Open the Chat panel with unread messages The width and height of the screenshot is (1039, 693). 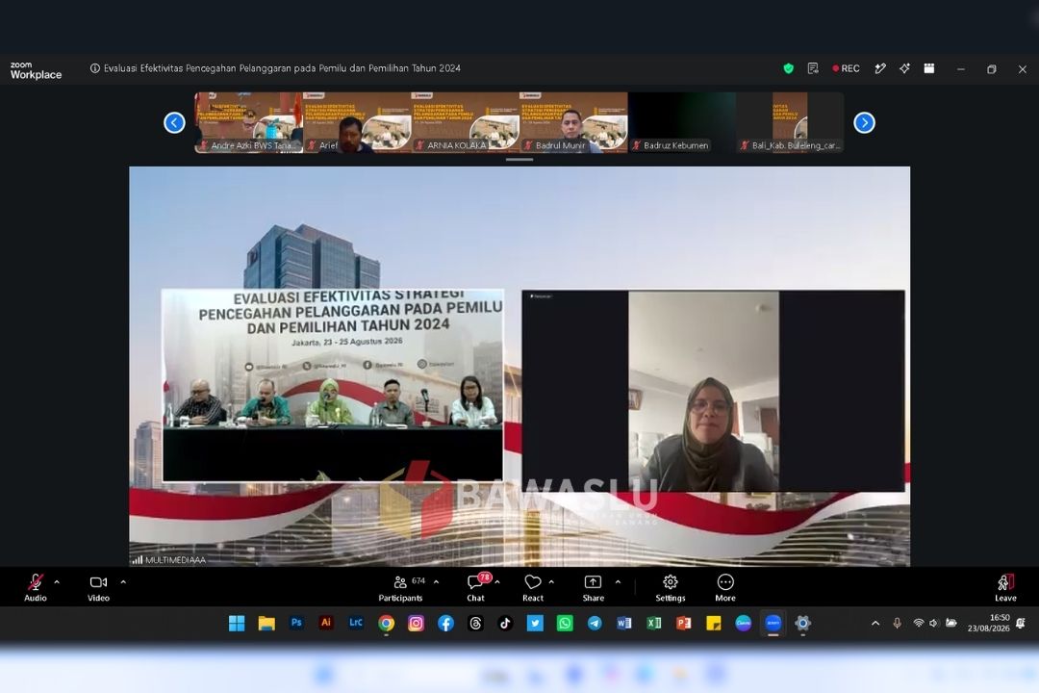(x=476, y=587)
